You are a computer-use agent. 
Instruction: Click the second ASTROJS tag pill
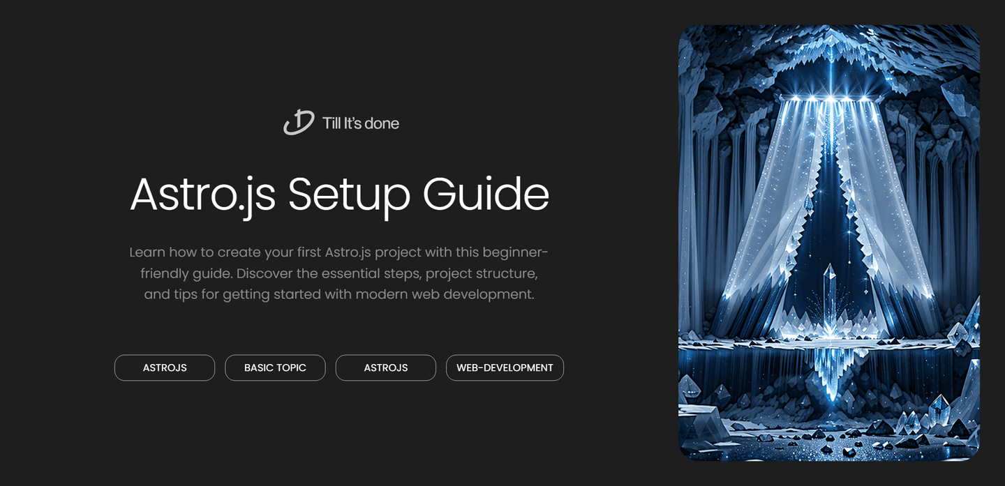(x=385, y=367)
